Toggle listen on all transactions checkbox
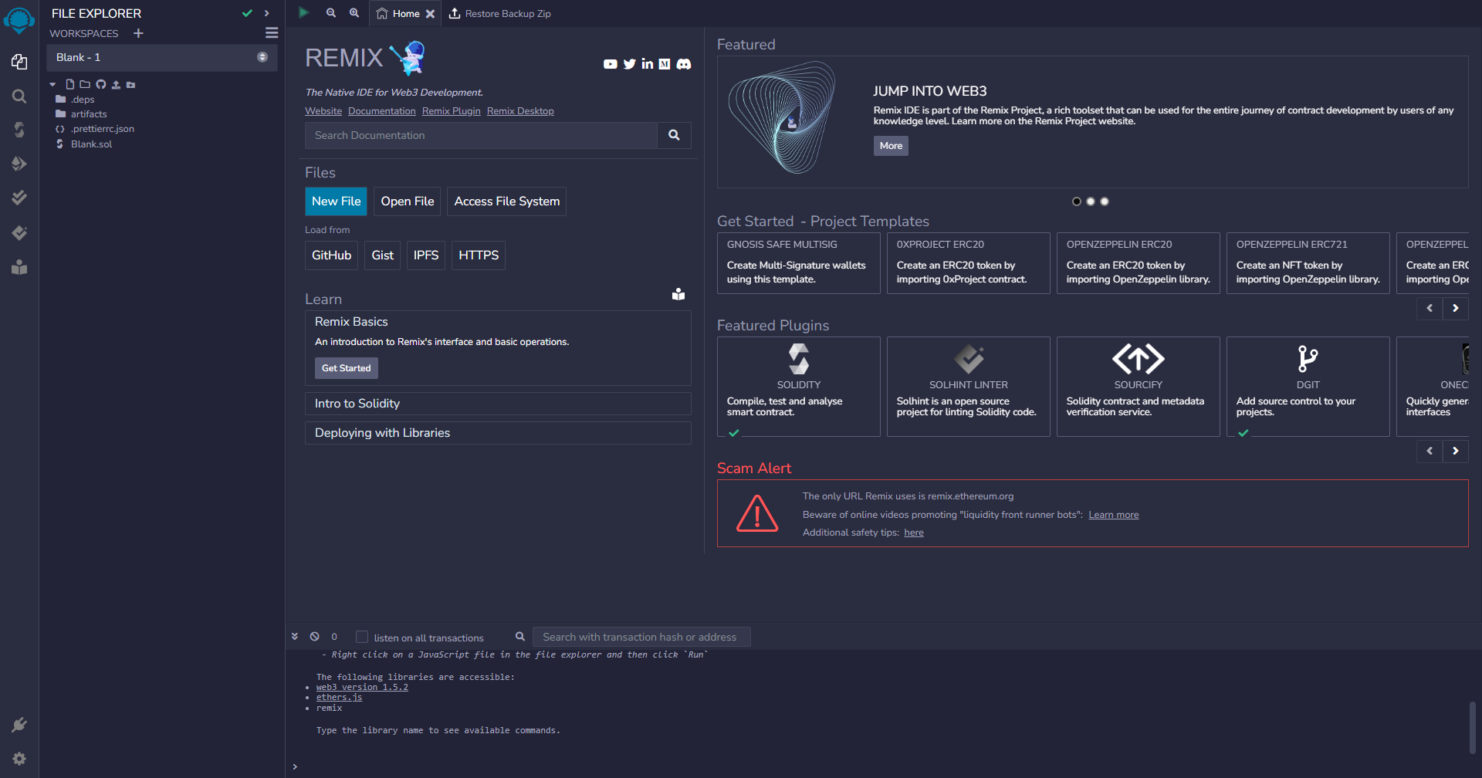The height and width of the screenshot is (778, 1482). [361, 637]
